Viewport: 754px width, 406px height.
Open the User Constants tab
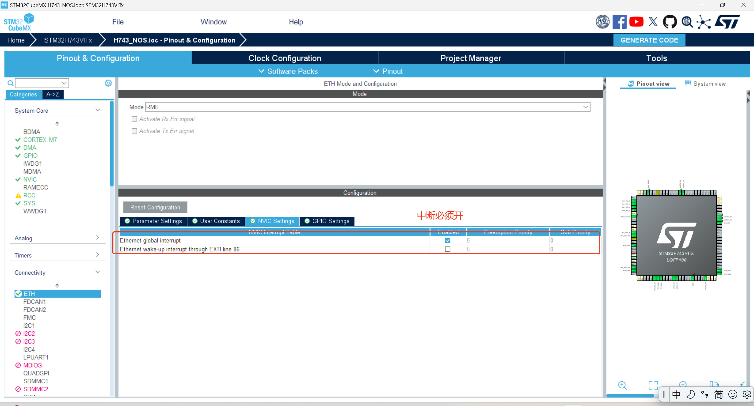(216, 221)
